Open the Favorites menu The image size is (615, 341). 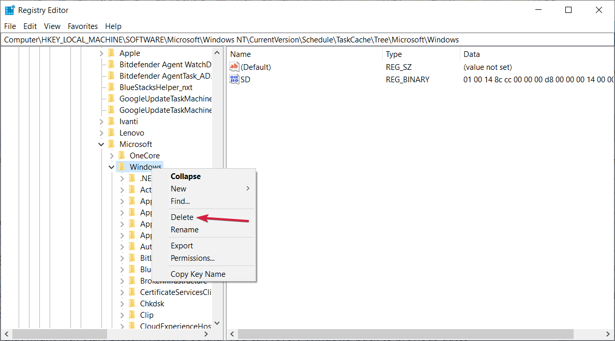83,26
